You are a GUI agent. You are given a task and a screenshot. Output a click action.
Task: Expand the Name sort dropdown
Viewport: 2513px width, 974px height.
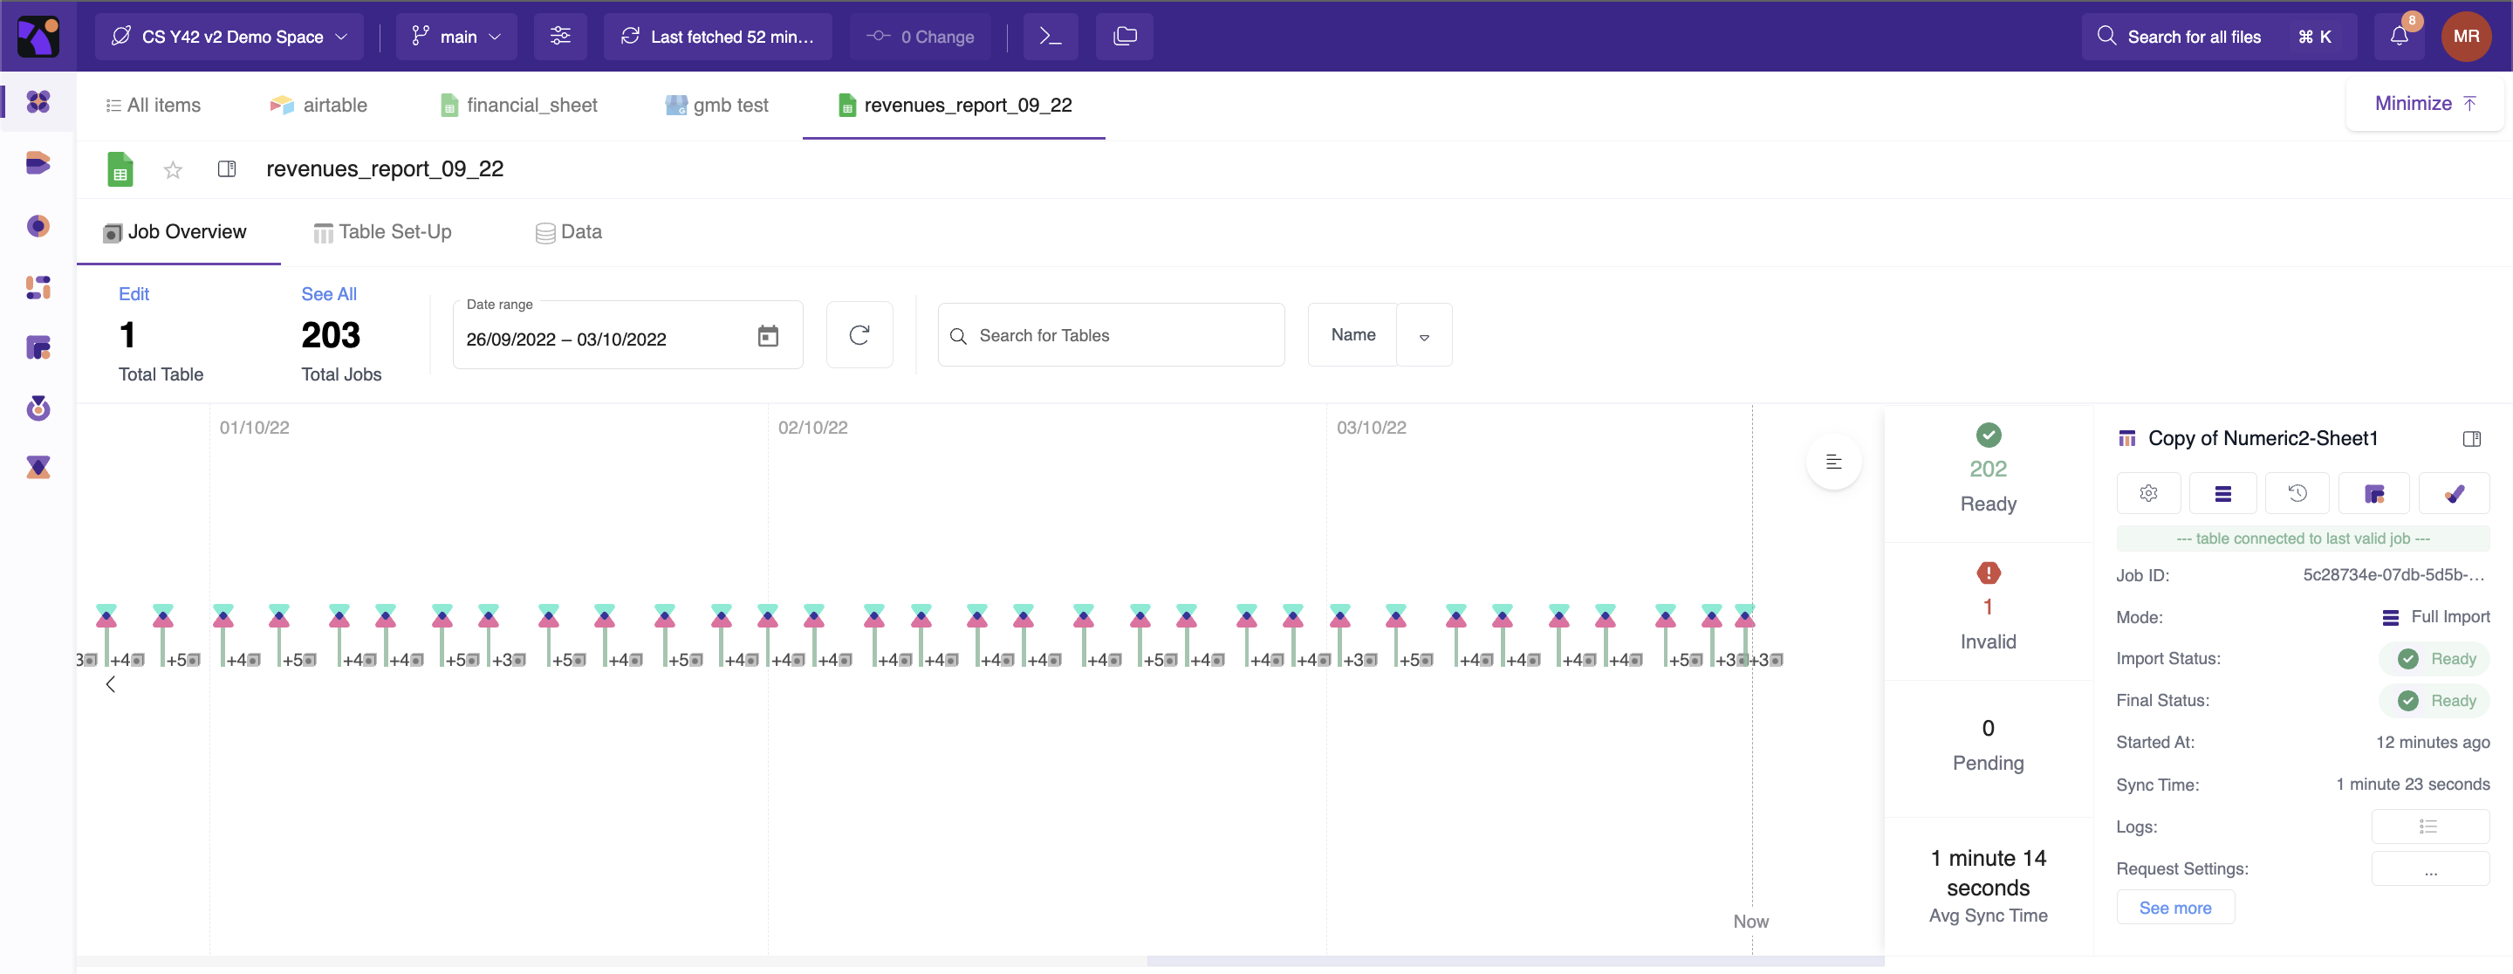[x=1423, y=336]
